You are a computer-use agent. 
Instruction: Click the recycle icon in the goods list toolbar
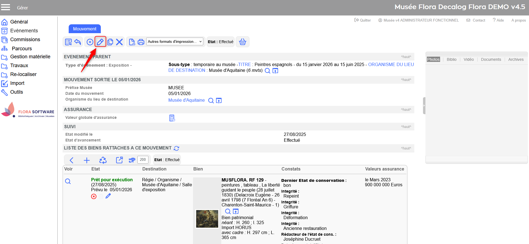tap(103, 160)
